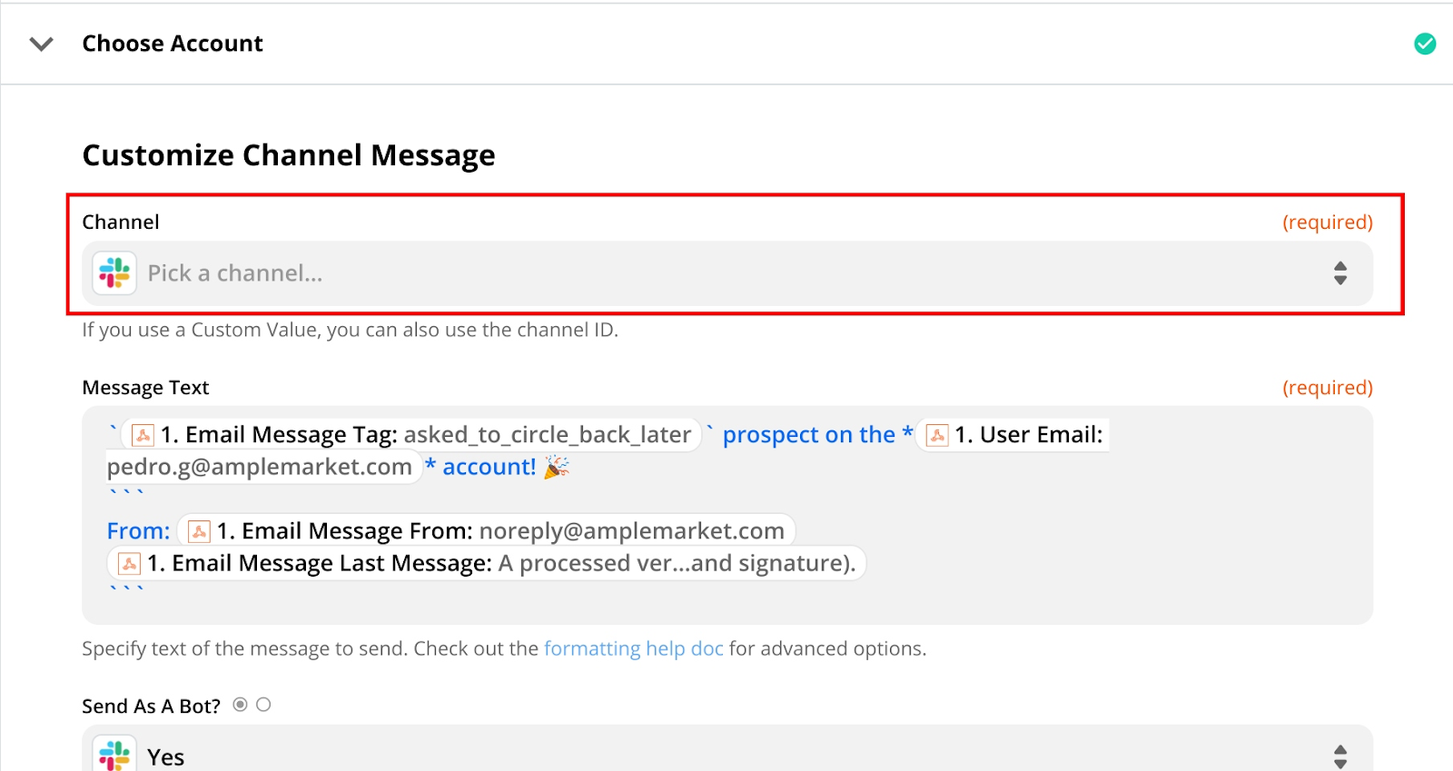Select second radio button for Send As A Bot

tap(263, 705)
